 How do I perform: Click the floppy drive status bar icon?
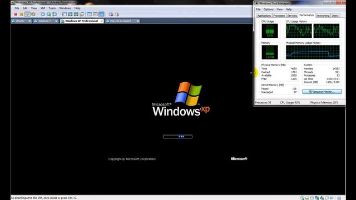pos(312,198)
